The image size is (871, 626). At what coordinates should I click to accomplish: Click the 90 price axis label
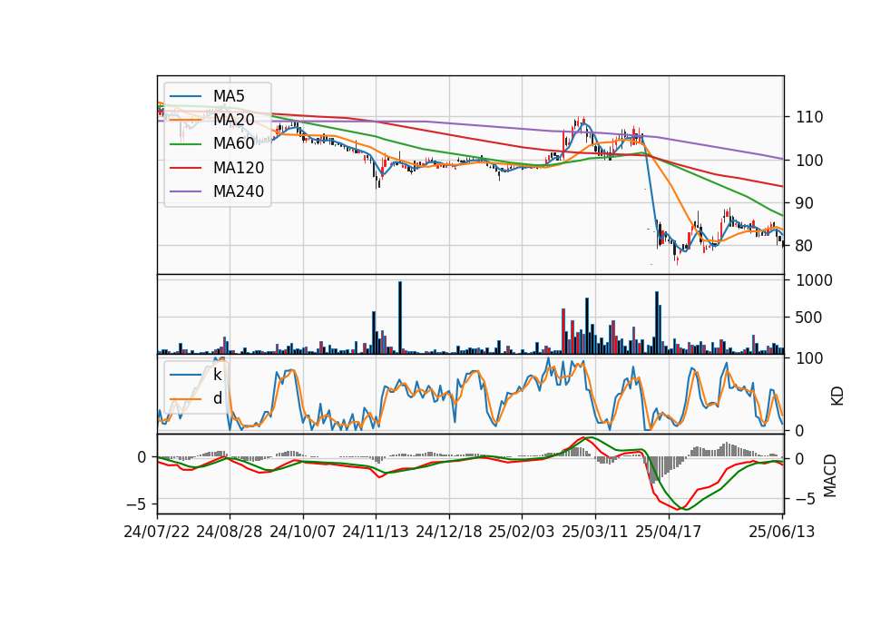(x=805, y=203)
